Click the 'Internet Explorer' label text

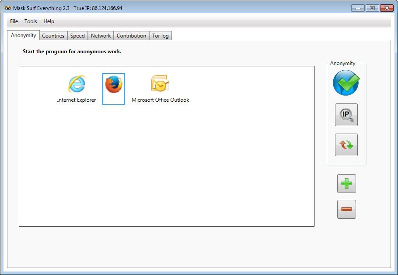tap(77, 100)
